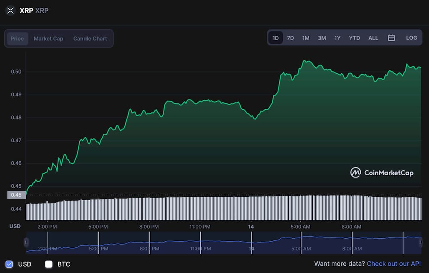Open the Market Cap chart view
The width and height of the screenshot is (429, 273).
pos(48,39)
